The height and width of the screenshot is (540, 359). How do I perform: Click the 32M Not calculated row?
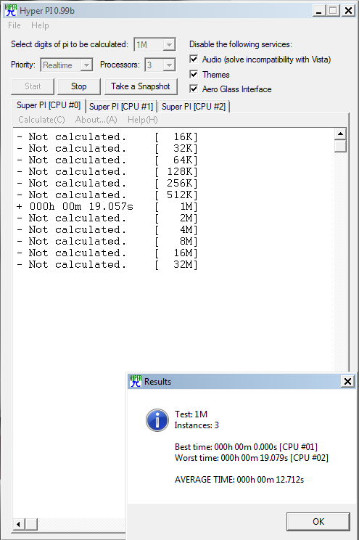pos(107,264)
